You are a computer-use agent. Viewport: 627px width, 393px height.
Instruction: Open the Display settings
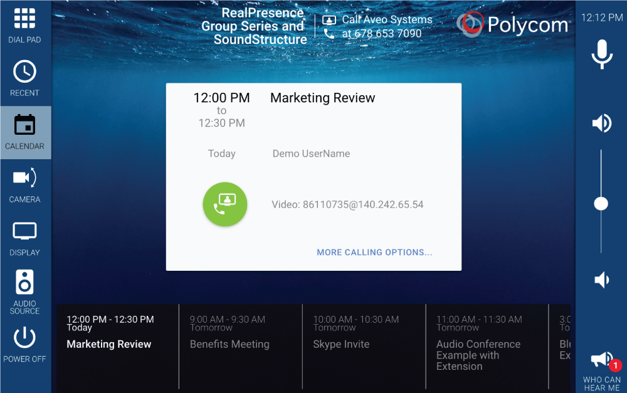click(x=25, y=239)
